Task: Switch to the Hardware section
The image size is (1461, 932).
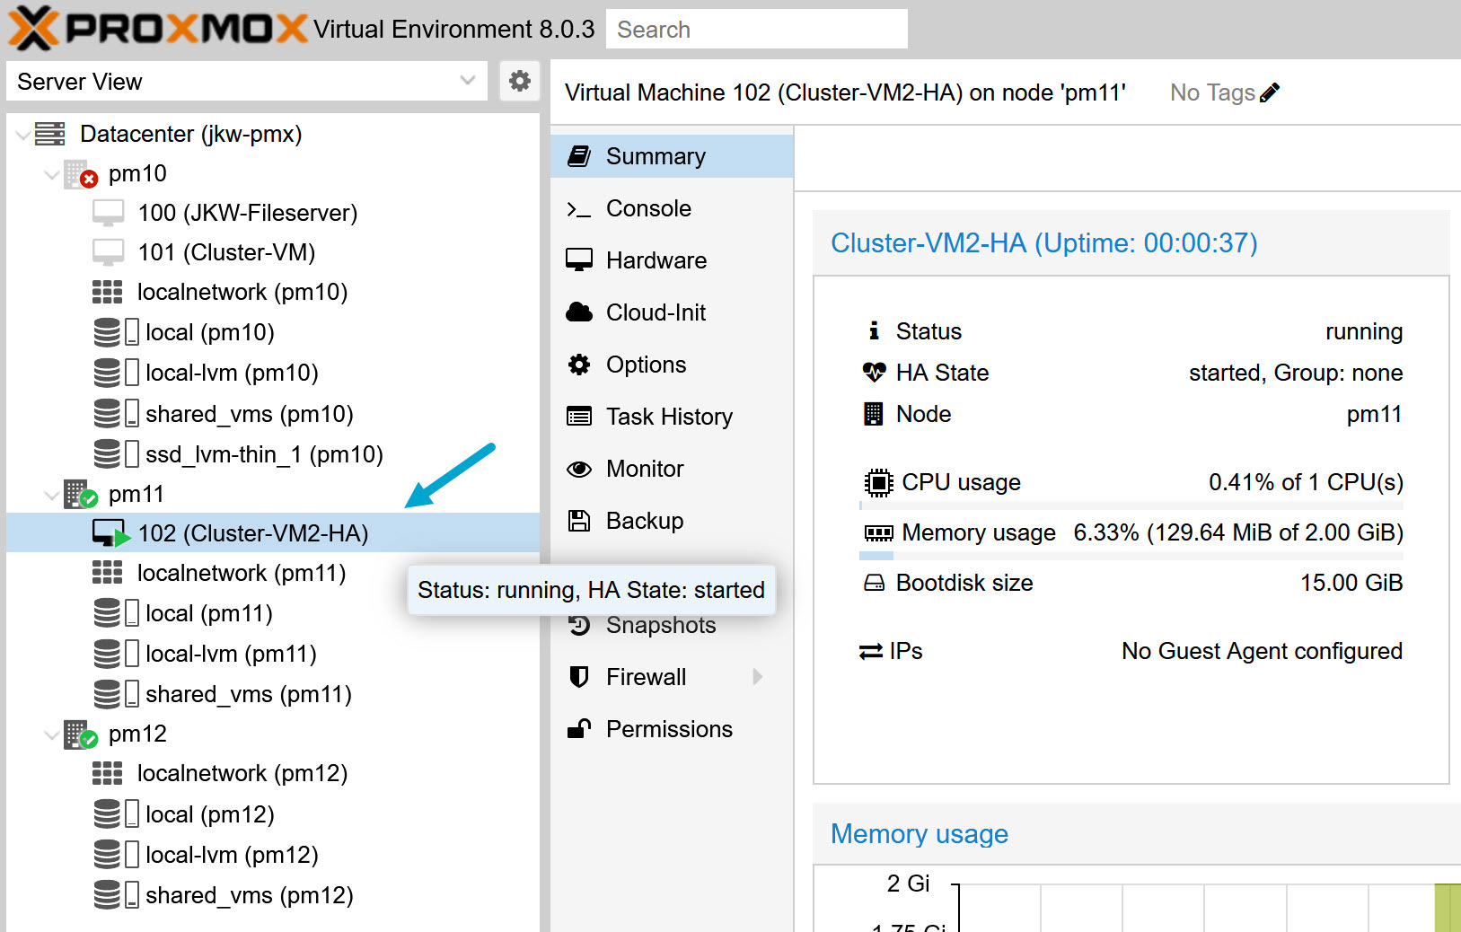Action: [656, 260]
